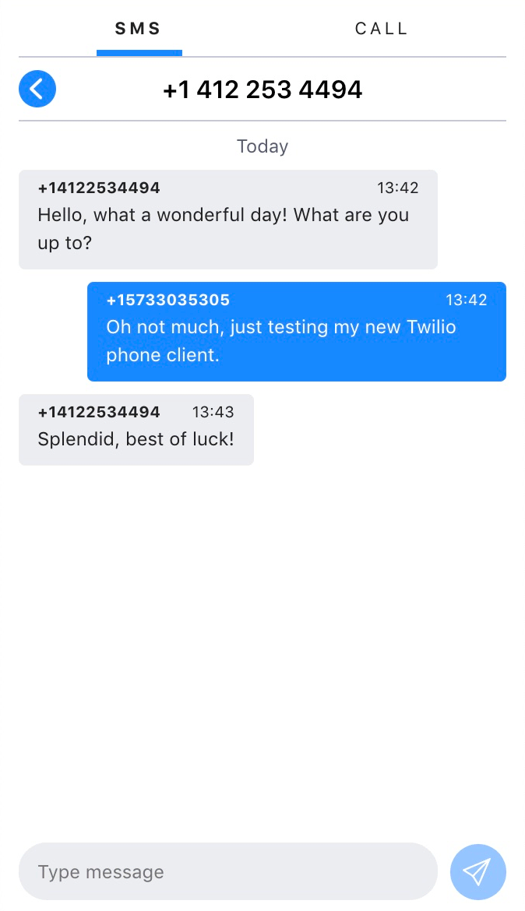Switch to the CALL tab
Viewport: 525px width, 911px height.
[x=382, y=29]
